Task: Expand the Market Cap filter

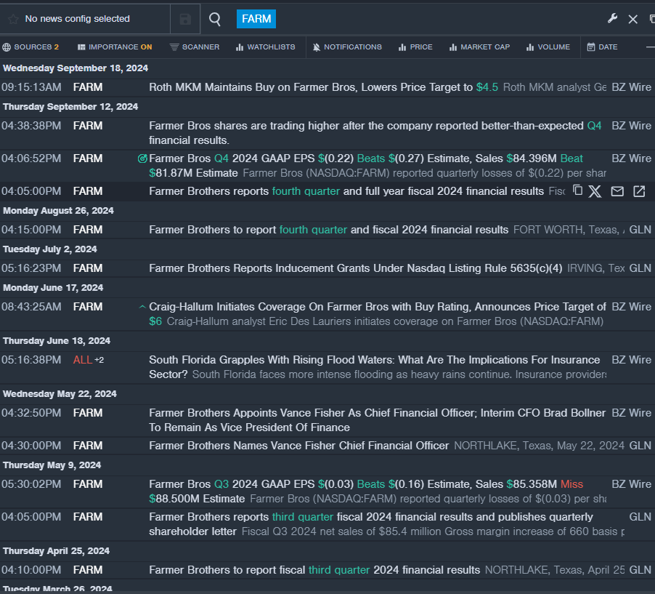Action: [x=479, y=47]
